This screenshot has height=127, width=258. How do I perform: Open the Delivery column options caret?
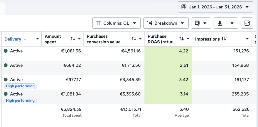point(37,39)
